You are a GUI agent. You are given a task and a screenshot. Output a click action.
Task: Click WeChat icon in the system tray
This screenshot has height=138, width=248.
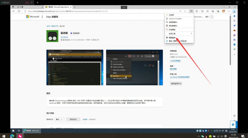point(202,136)
